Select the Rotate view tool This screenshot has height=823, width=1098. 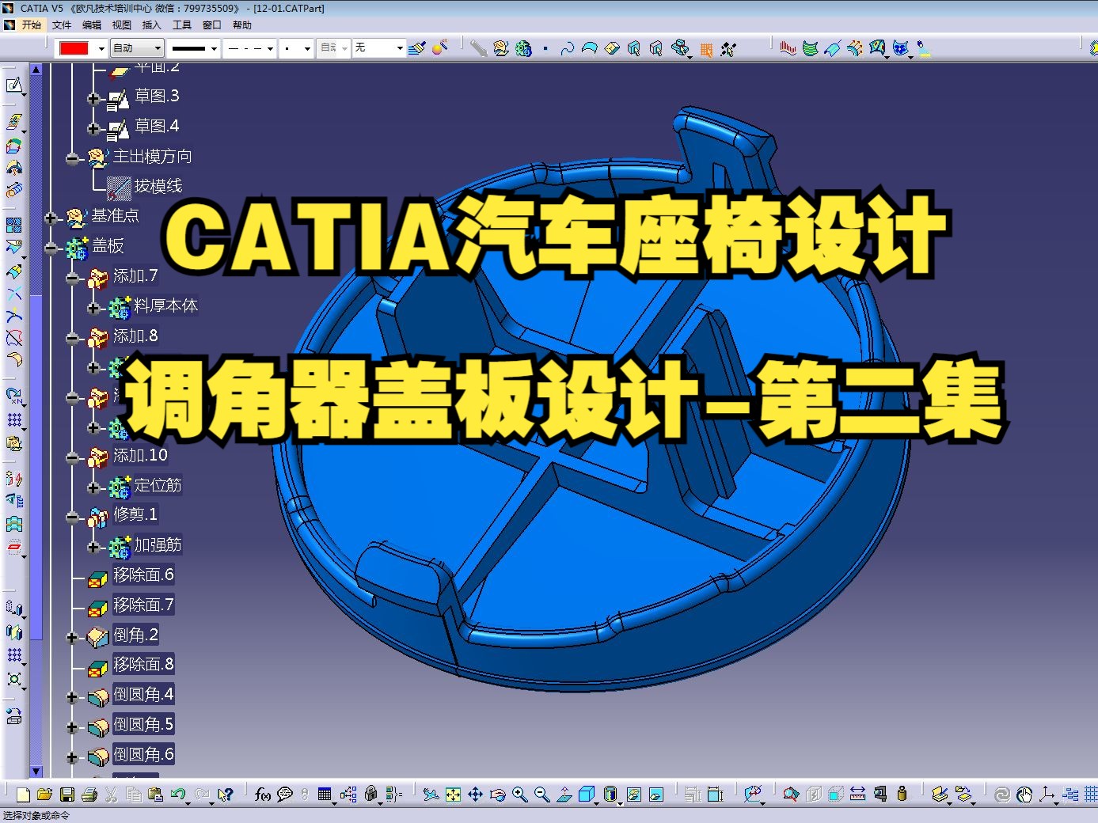click(497, 795)
